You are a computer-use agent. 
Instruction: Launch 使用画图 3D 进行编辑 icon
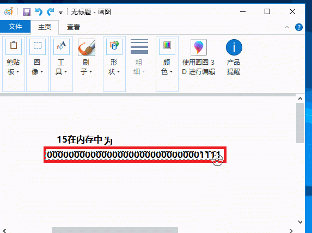pyautogui.click(x=199, y=47)
